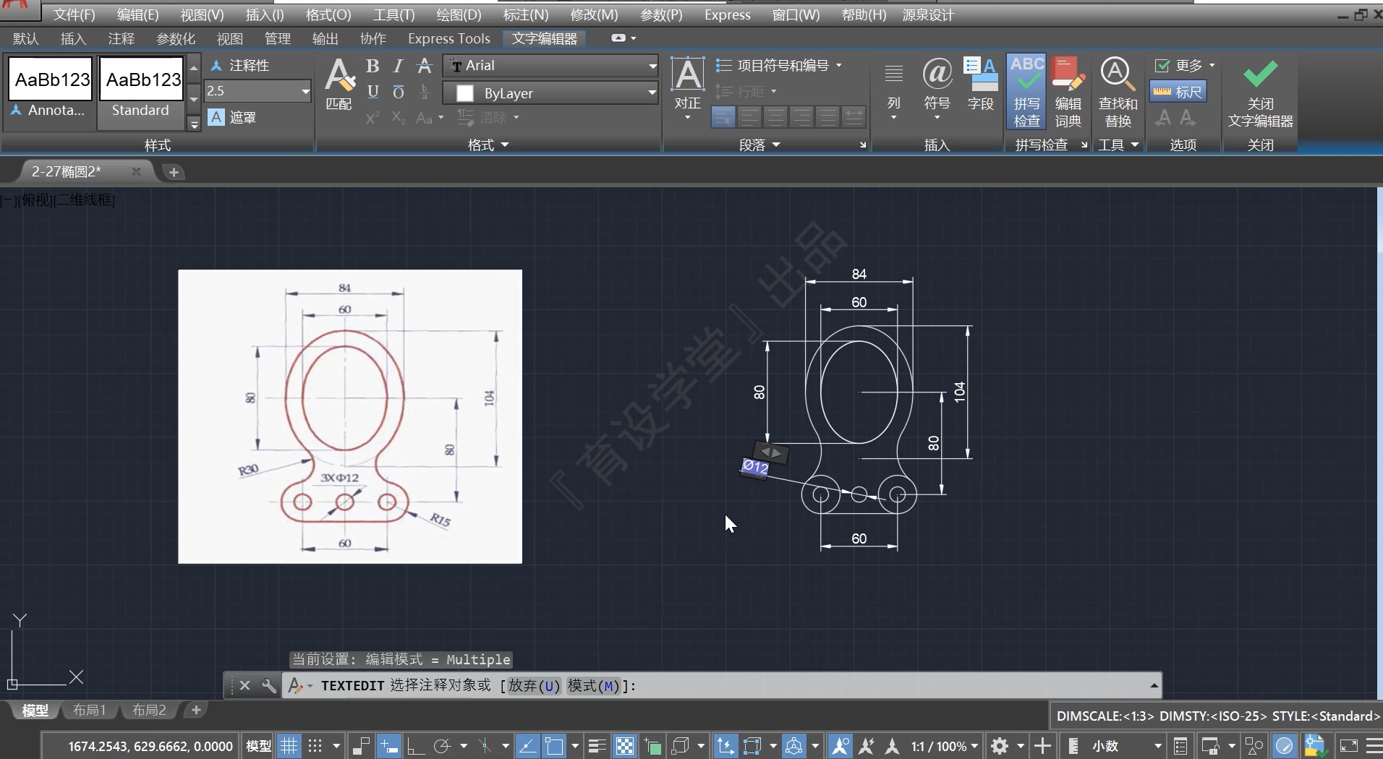Toggle Strikethrough text formatting

coord(425,66)
